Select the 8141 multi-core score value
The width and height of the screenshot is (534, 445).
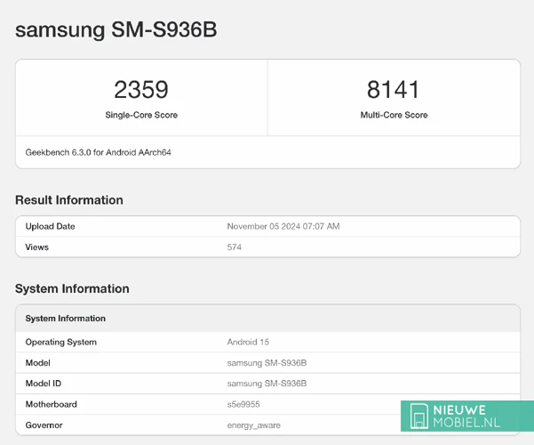(393, 89)
